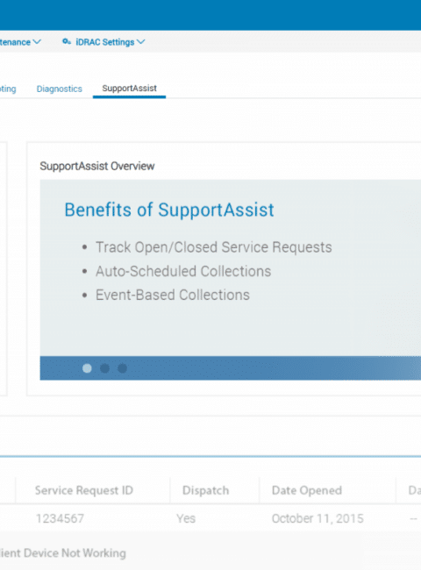Click the October 11, 2015 date cell
421x570 pixels.
(x=318, y=518)
